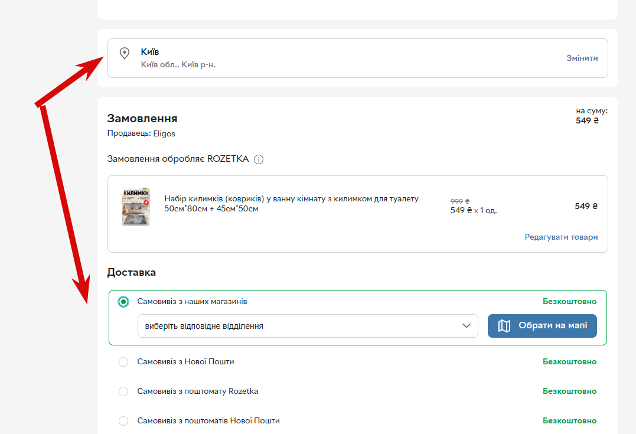Select 'Самовивіз з наших магазинів' radio button

(123, 302)
